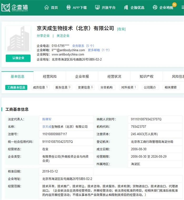
Task: Click 企业类型 value 有限责任公司(外商投资企业与内资合资)
Action: point(65,158)
